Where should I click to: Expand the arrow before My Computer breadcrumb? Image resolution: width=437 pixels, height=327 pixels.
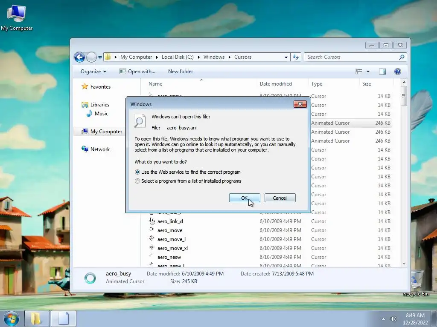pyautogui.click(x=115, y=57)
